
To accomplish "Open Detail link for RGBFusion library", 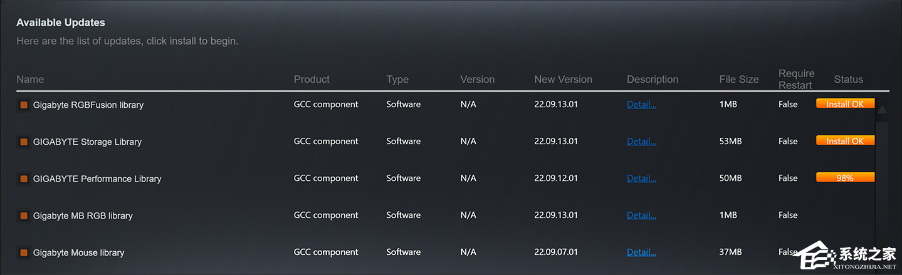I will [x=641, y=105].
